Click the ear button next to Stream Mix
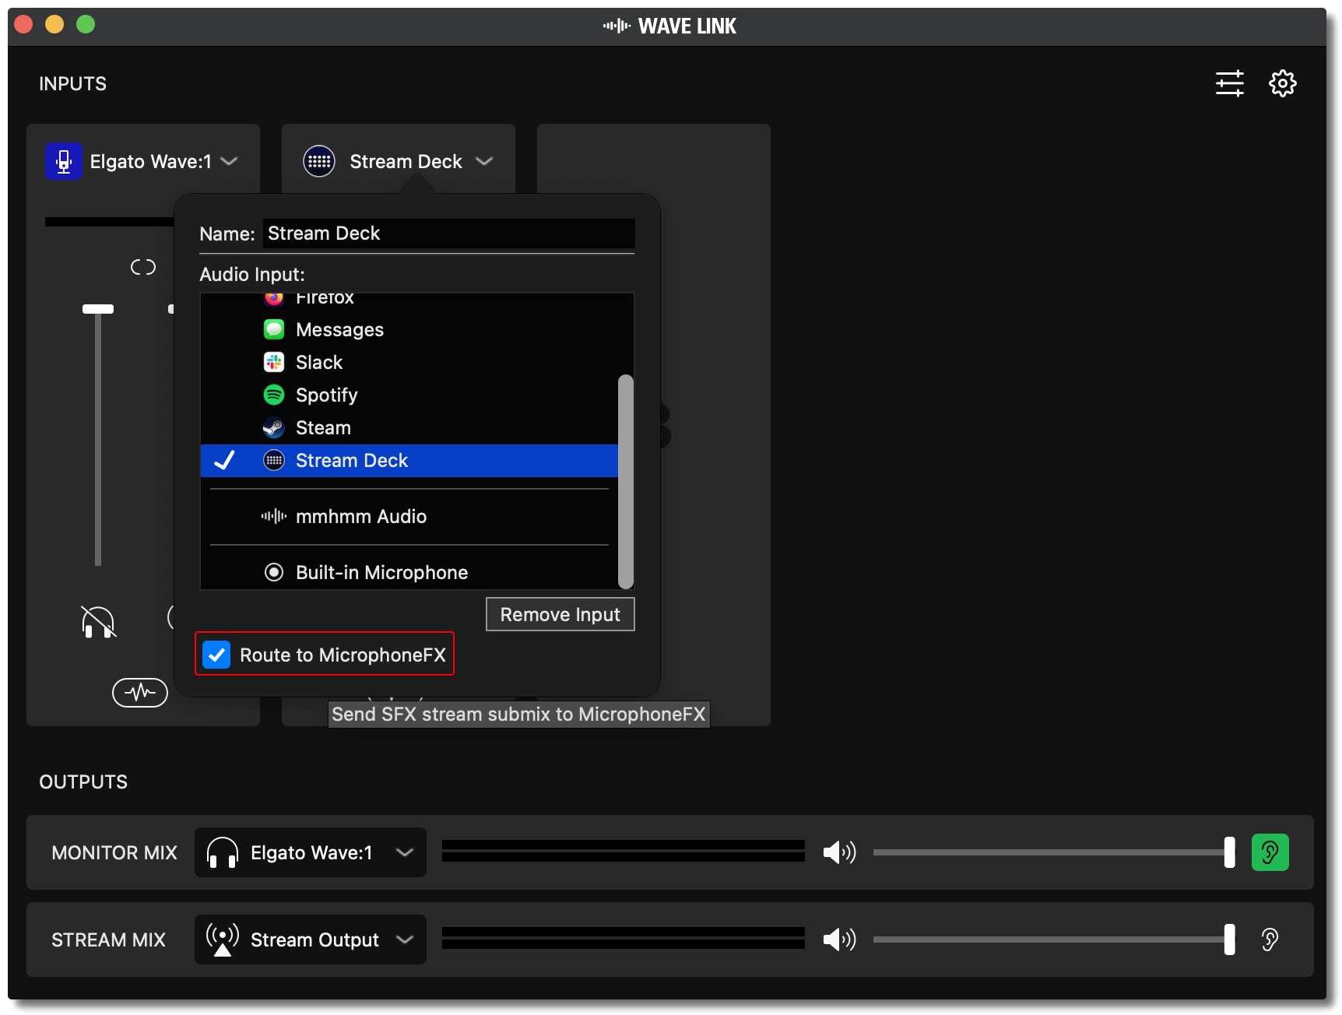 click(1270, 939)
